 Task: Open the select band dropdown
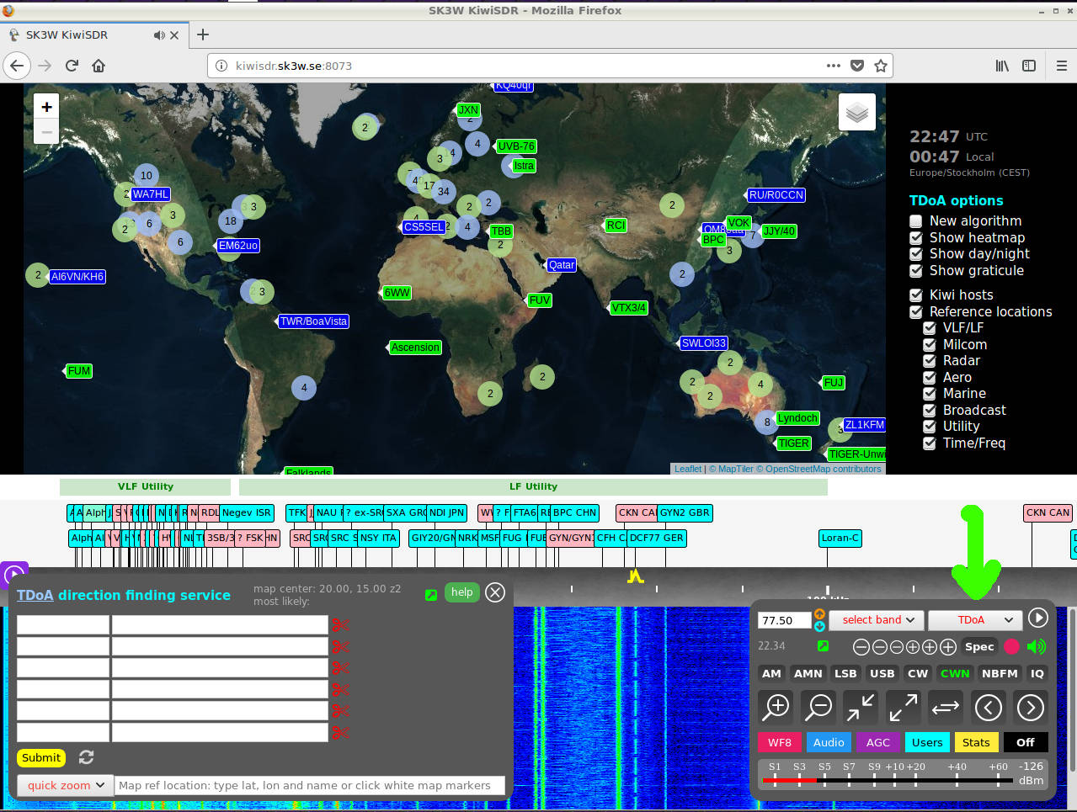[x=877, y=620]
